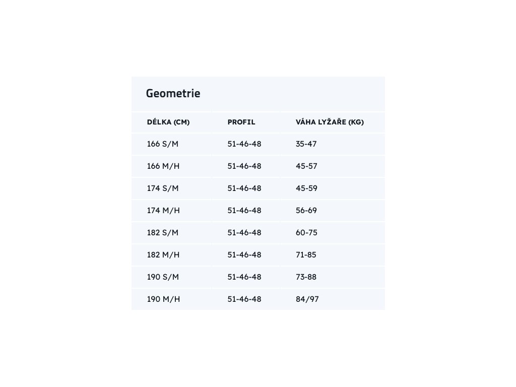516x387 pixels.
Task: Click the 35-47 skier weight value
Action: click(306, 144)
